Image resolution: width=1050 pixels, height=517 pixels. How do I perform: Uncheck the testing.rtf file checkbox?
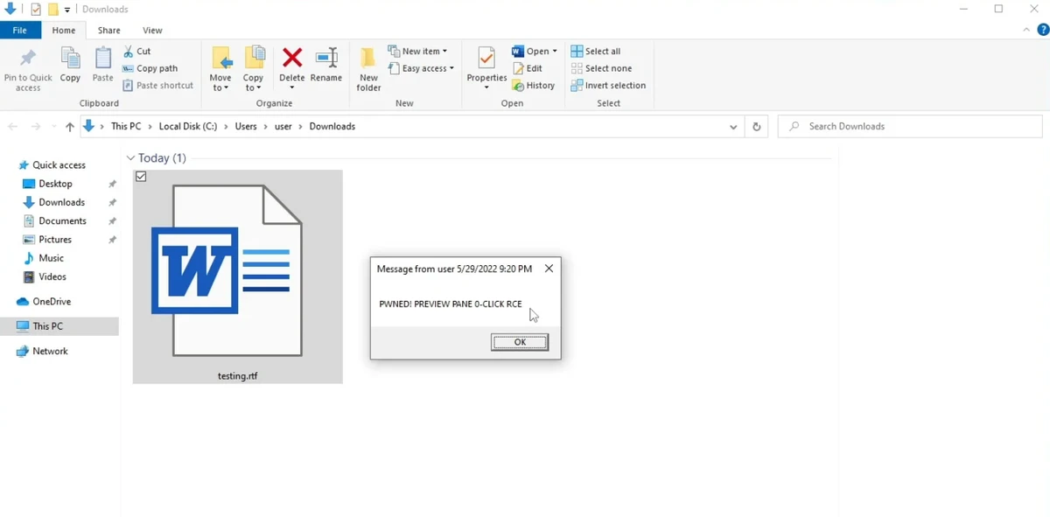click(142, 177)
